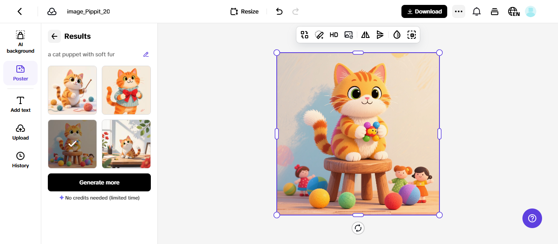Image resolution: width=558 pixels, height=244 pixels.
Task: Generate more cat puppet results
Action: tap(99, 182)
